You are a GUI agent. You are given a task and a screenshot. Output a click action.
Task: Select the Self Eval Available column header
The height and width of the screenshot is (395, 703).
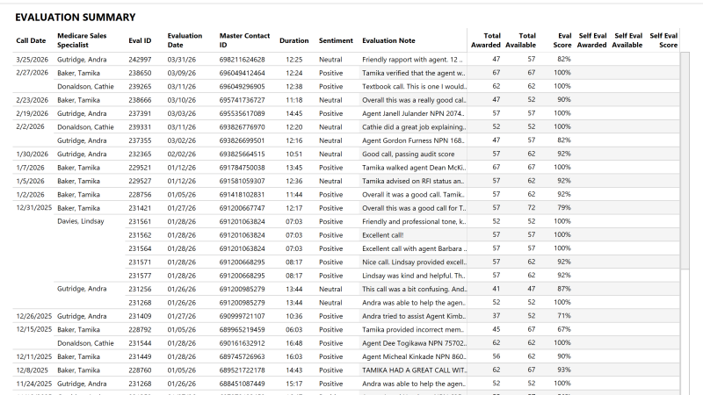point(627,39)
